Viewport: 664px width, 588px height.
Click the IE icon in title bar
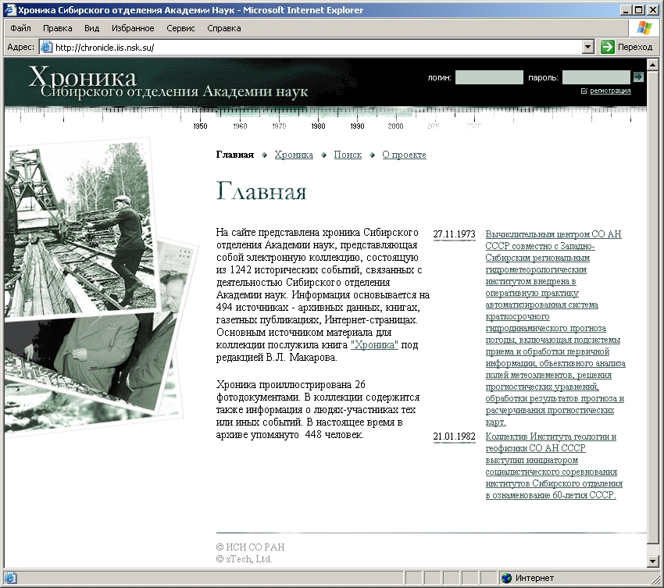pos(9,9)
